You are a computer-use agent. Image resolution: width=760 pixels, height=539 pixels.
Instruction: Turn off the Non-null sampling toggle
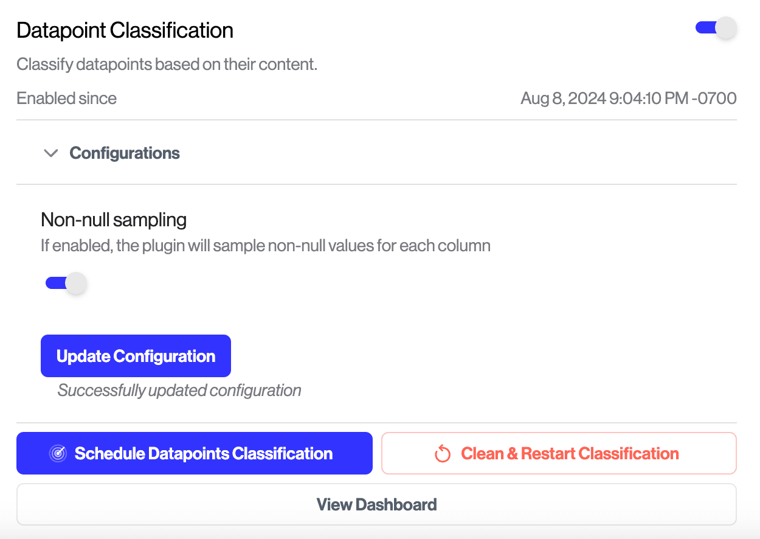point(66,283)
